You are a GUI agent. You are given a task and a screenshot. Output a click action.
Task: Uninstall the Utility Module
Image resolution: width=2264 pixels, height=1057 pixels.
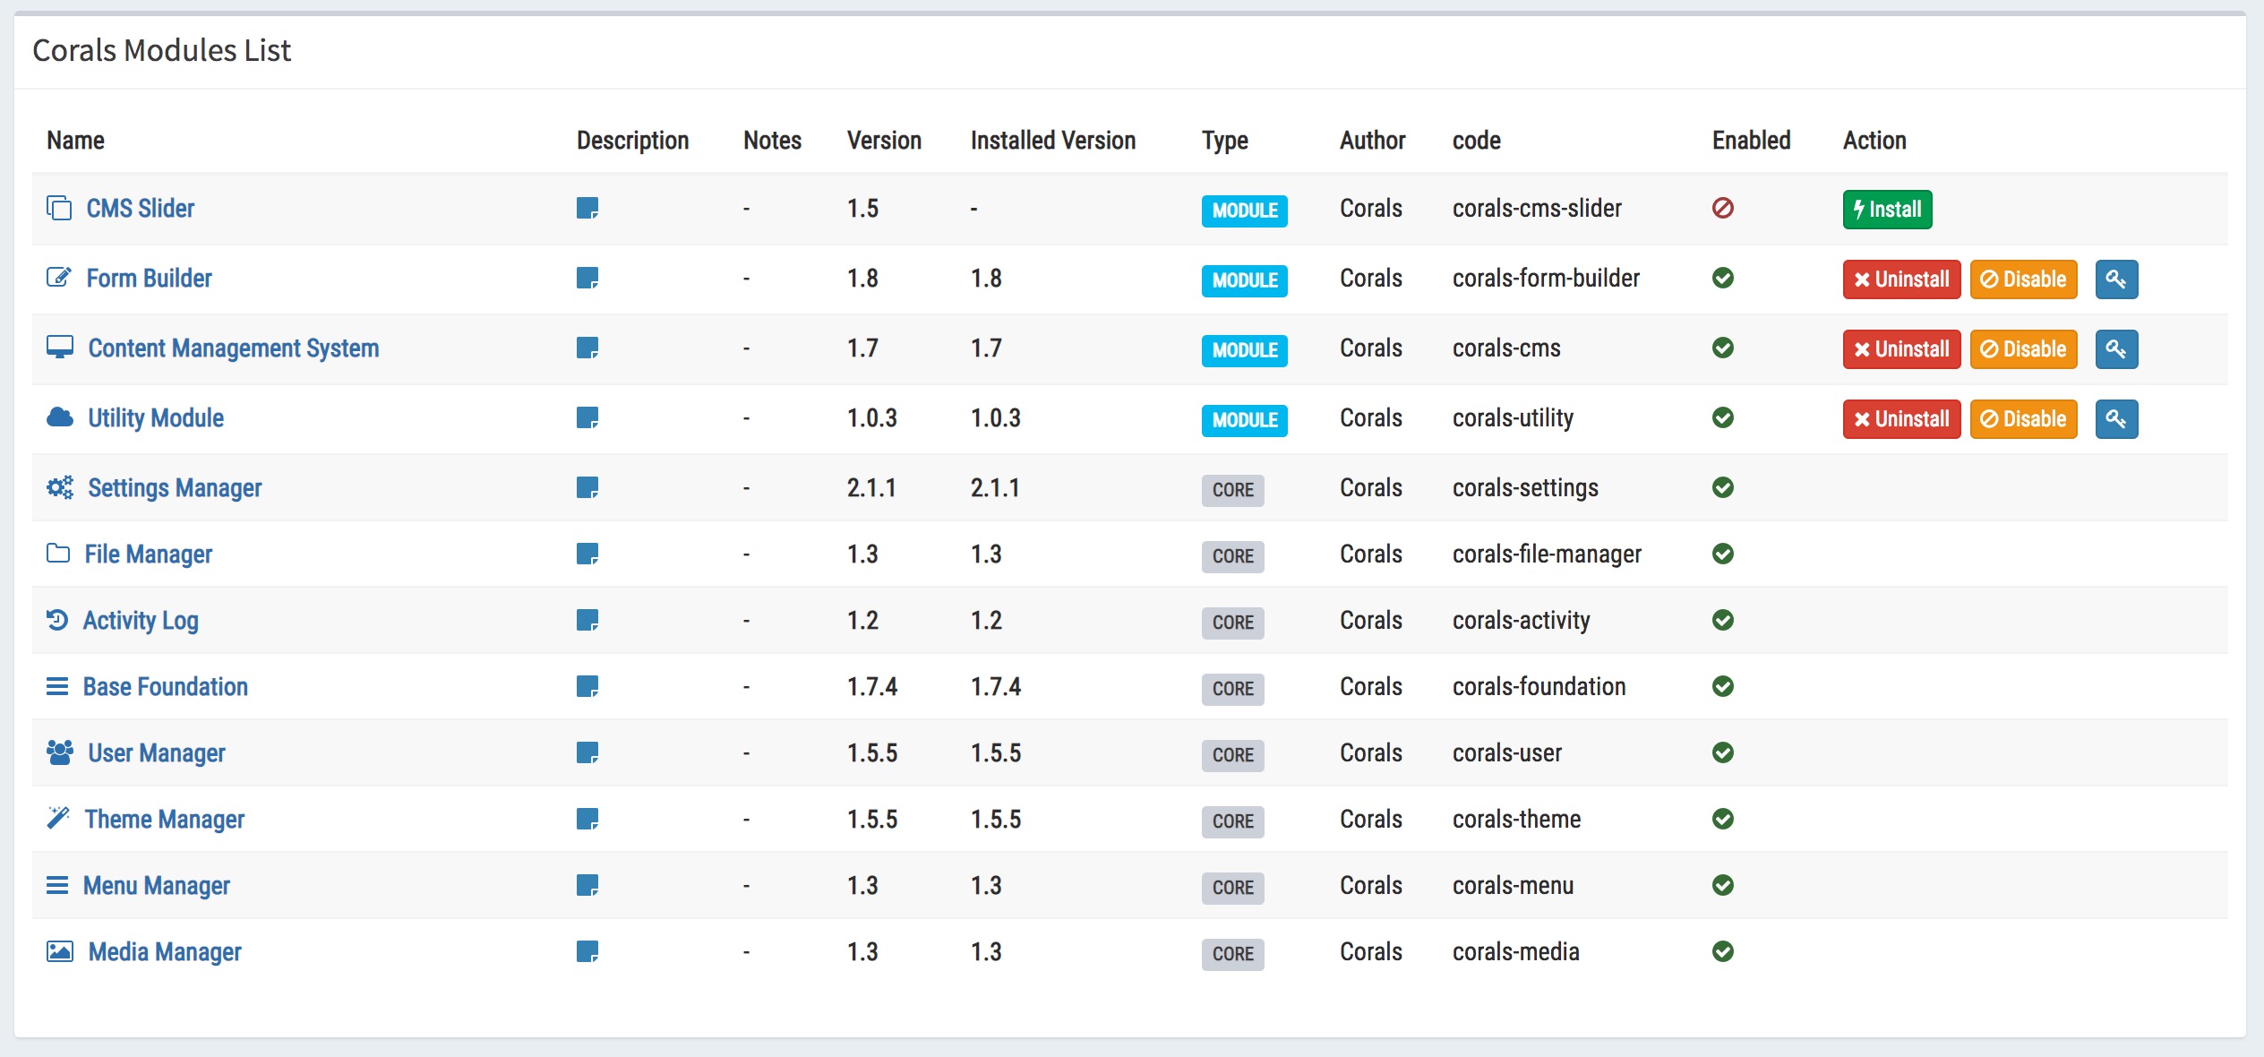point(1901,419)
